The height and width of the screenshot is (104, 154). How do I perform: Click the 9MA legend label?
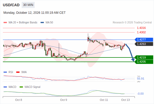click(x=24, y=72)
